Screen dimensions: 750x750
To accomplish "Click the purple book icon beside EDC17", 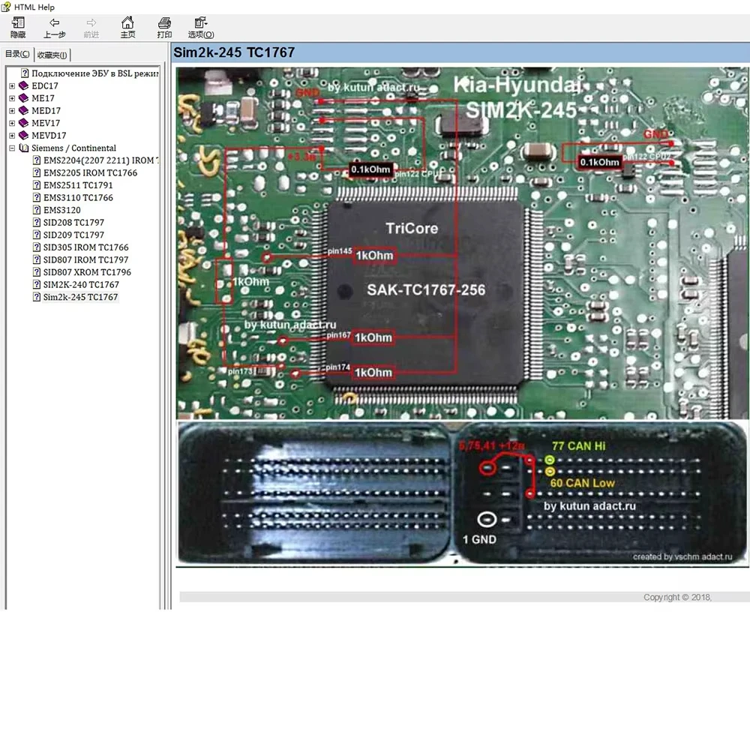I will [23, 86].
